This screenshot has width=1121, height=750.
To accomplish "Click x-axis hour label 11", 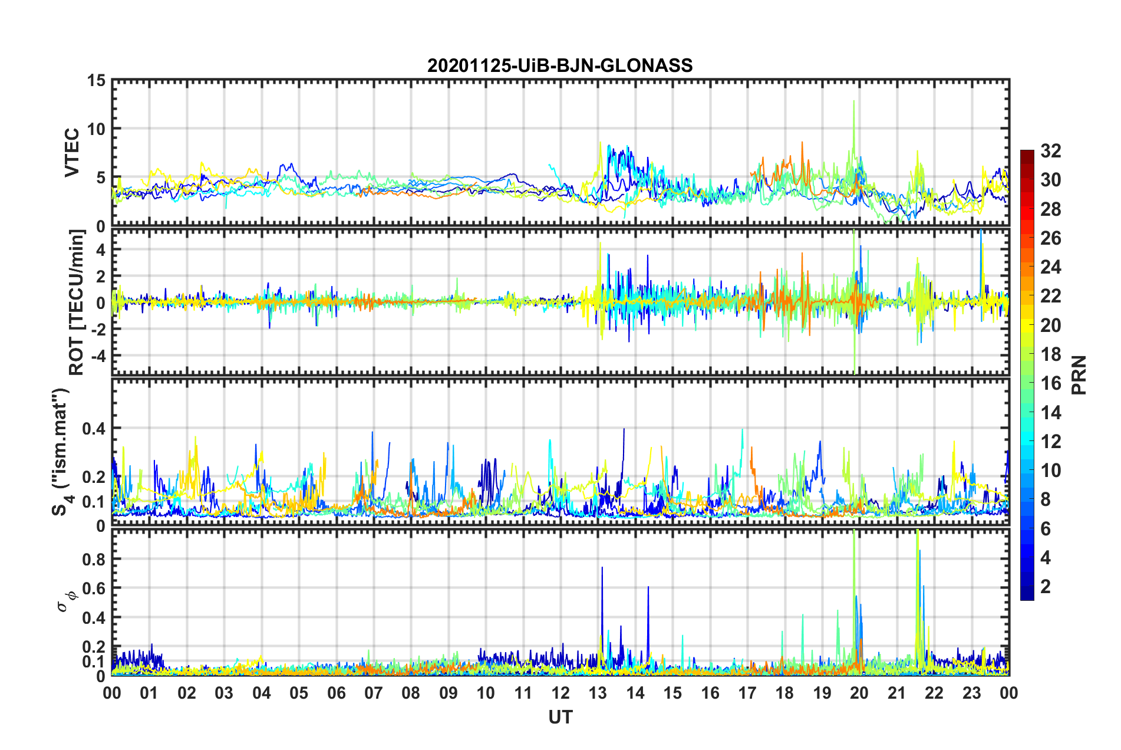I will point(523,693).
